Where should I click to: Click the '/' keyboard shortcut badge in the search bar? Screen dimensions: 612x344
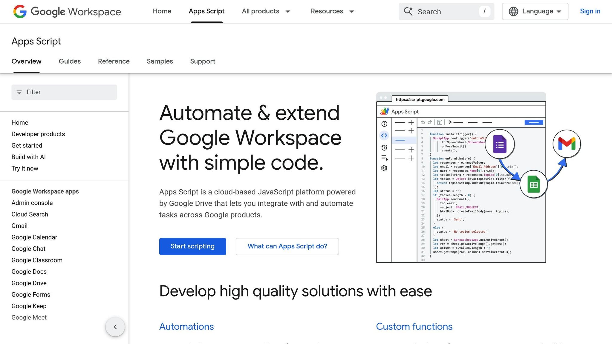[x=485, y=11]
